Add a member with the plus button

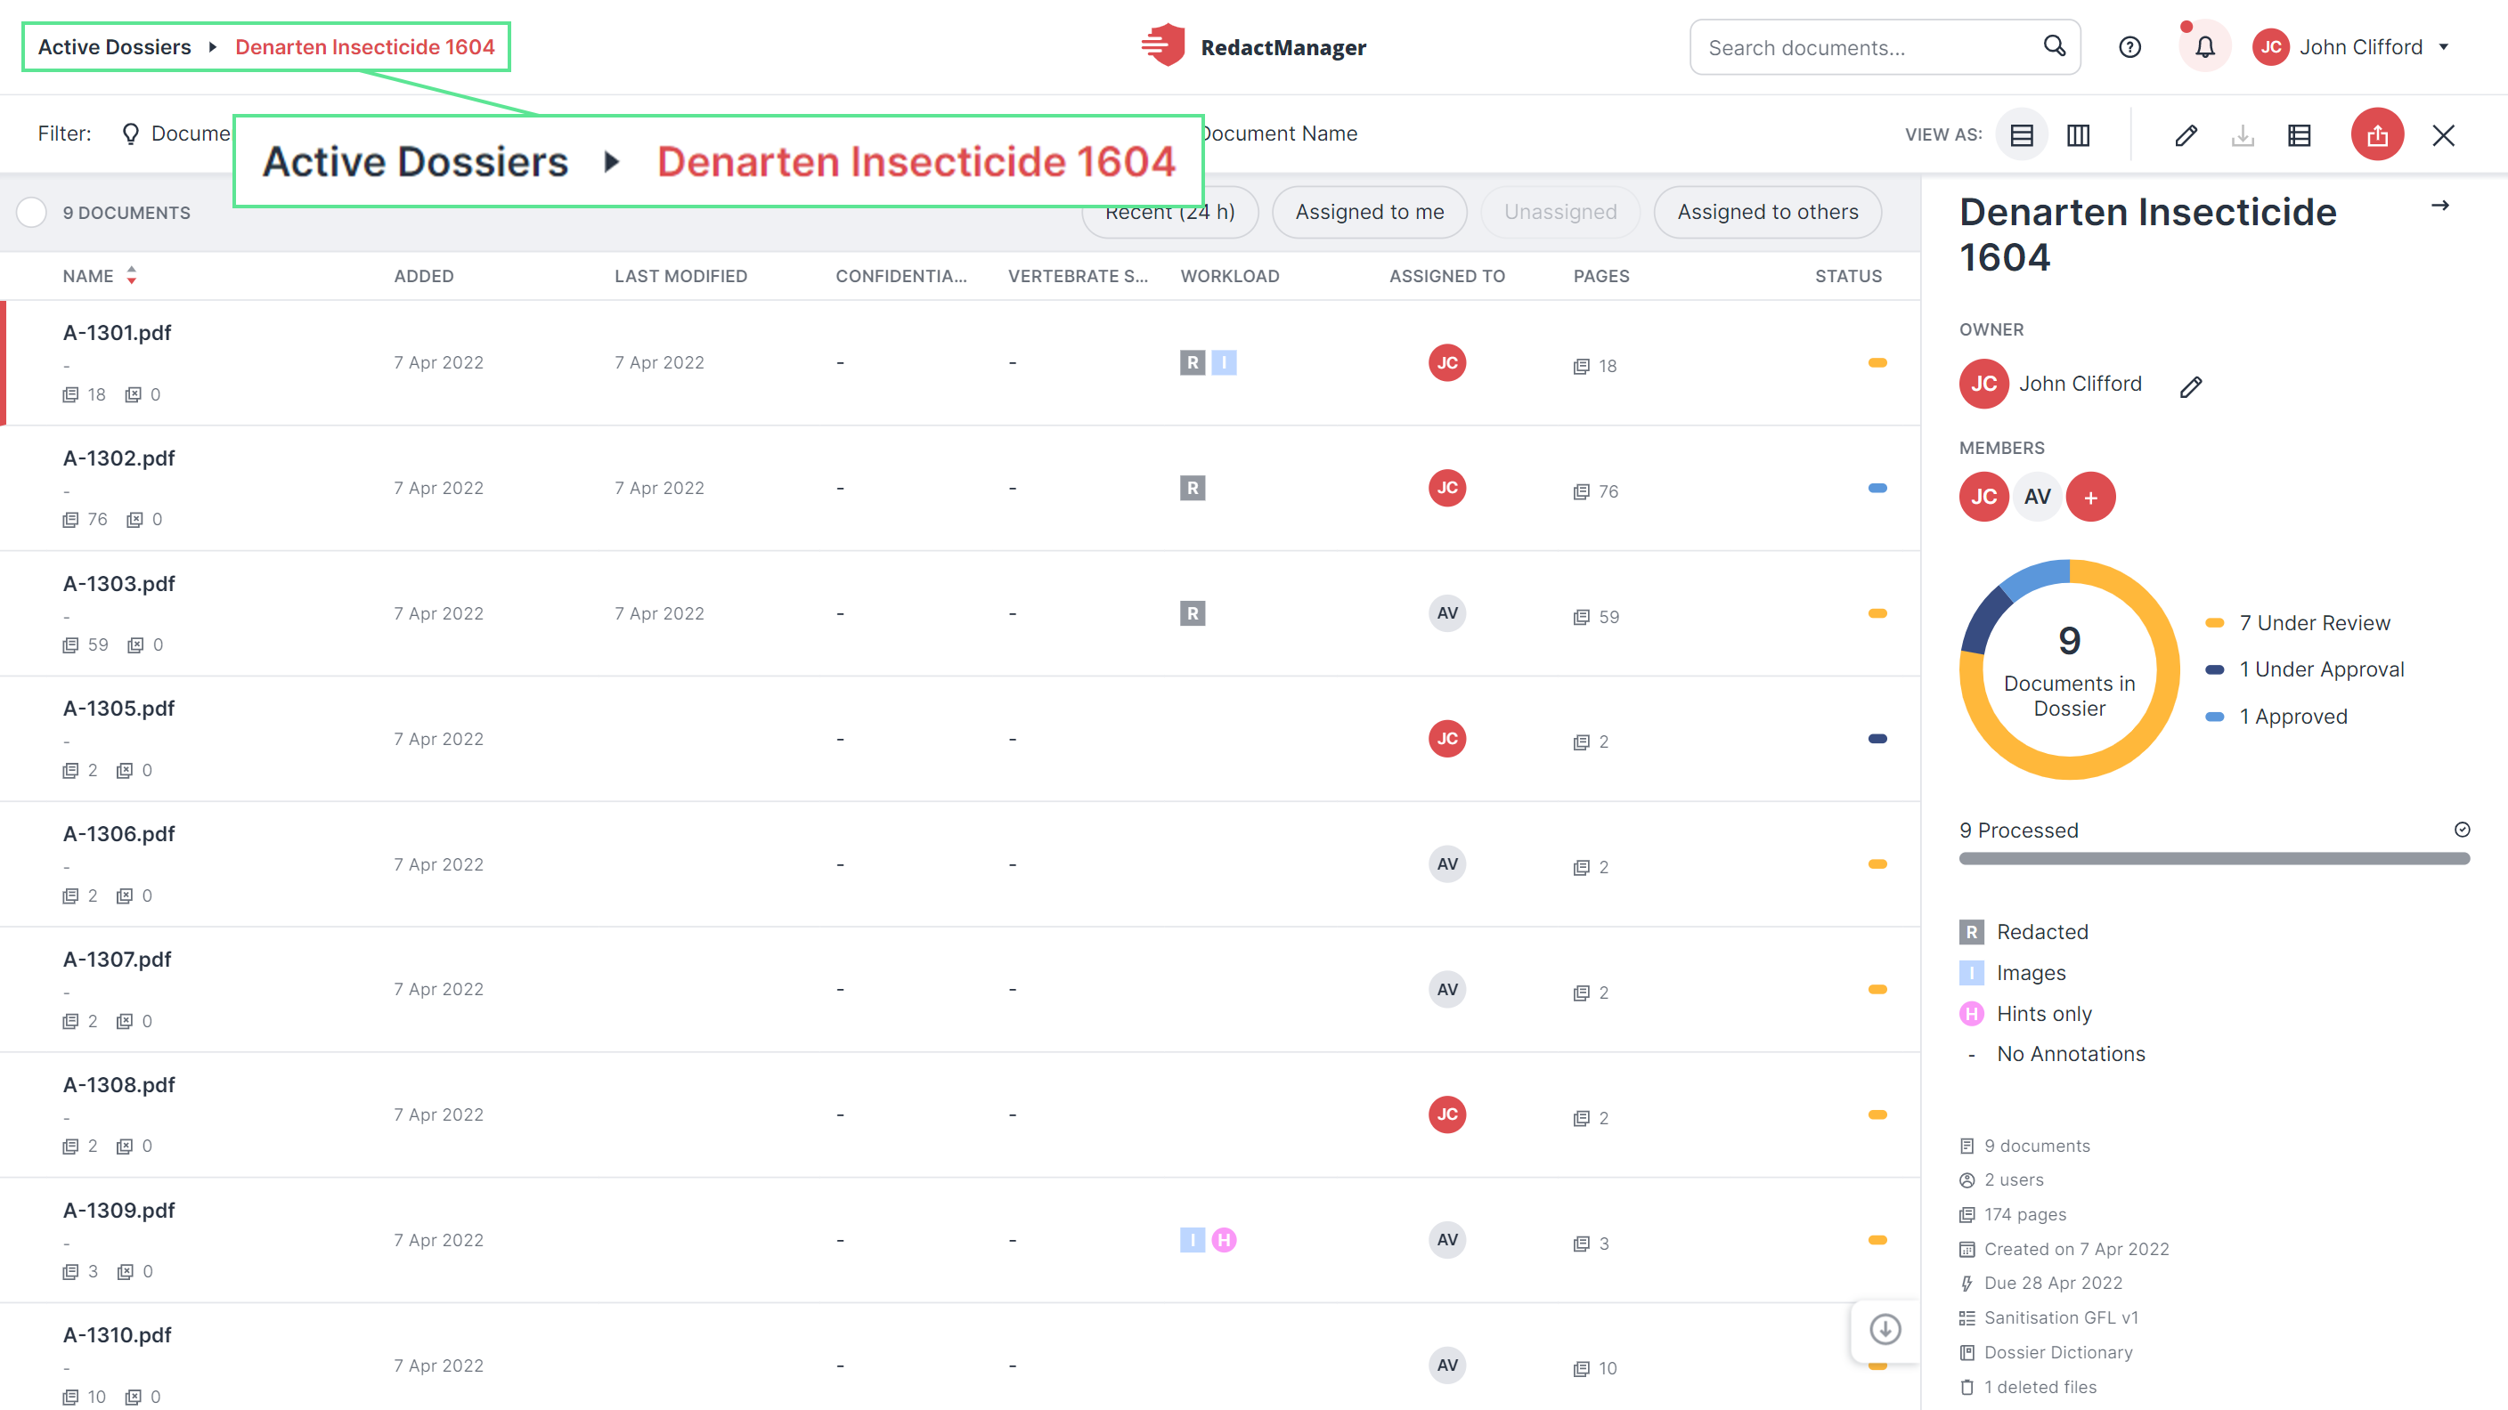2090,498
